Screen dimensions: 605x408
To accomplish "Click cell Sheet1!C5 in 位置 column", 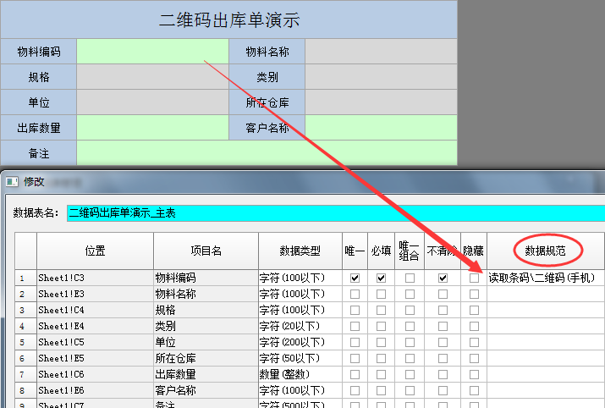I will [95, 342].
